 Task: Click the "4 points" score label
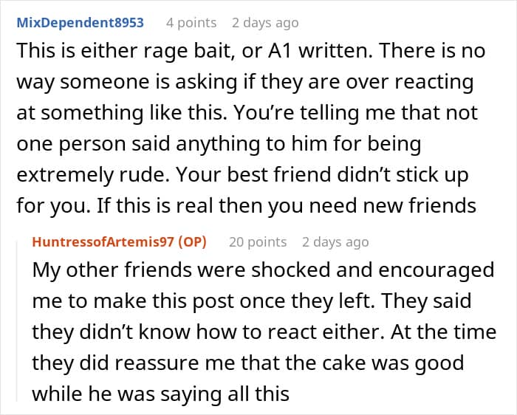[191, 22]
